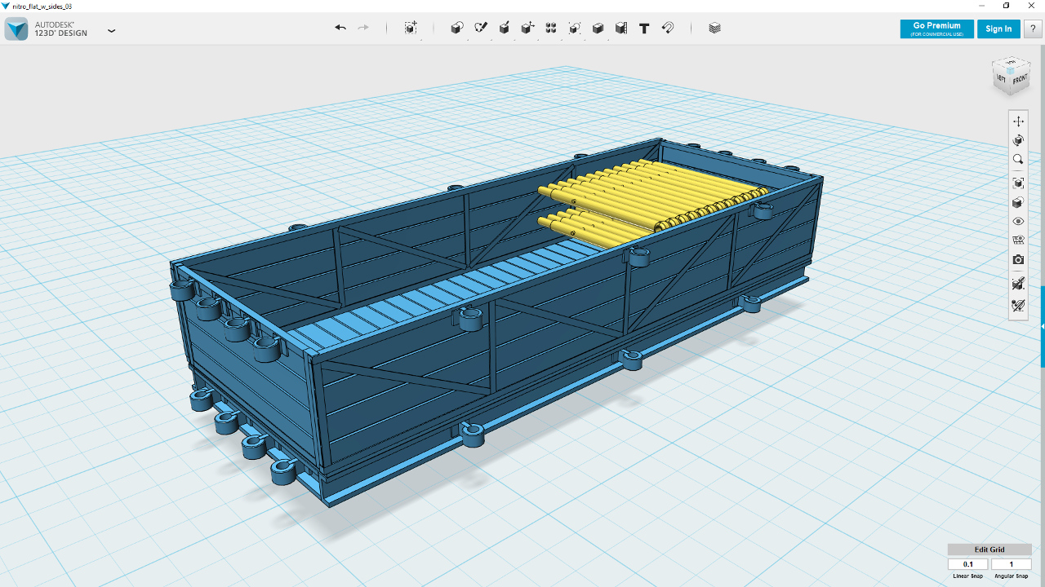Activate the Snap magnet tool
Image resolution: width=1045 pixels, height=587 pixels.
[x=668, y=28]
